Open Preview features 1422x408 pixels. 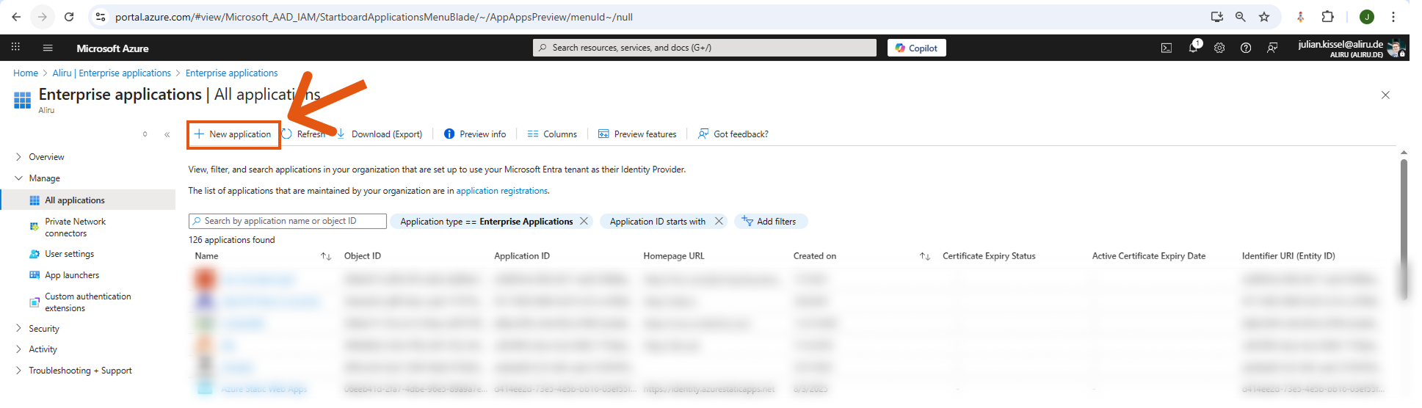coord(637,134)
